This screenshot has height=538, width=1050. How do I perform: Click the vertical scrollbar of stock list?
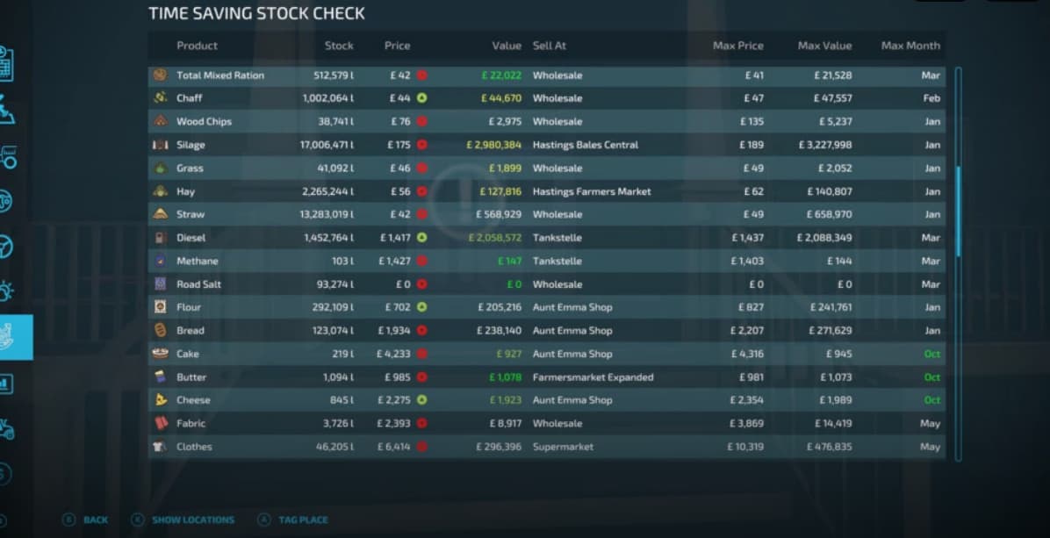[x=958, y=211]
